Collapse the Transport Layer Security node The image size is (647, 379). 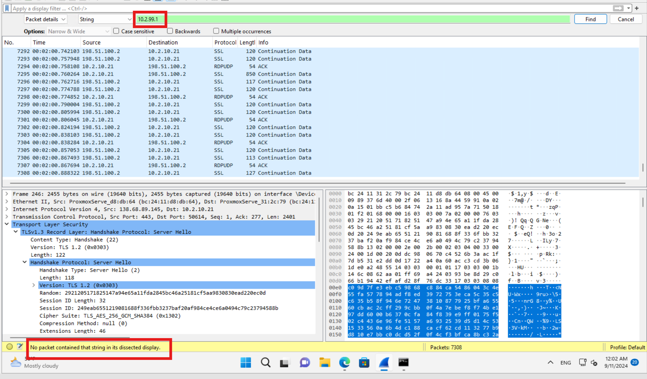pos(7,224)
